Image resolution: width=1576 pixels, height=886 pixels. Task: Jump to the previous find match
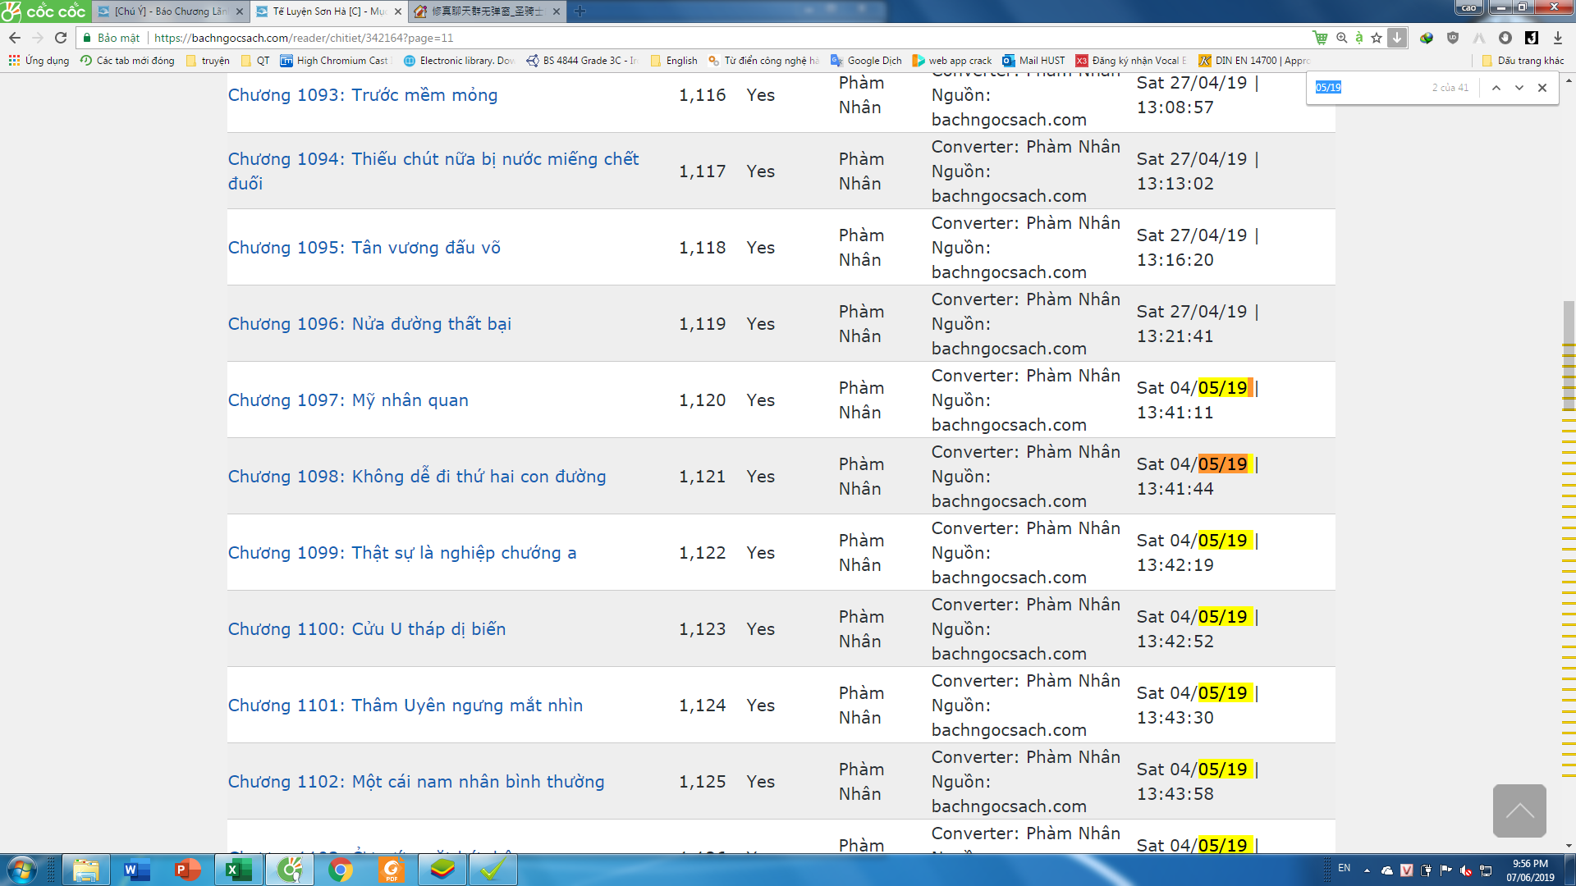1496,88
